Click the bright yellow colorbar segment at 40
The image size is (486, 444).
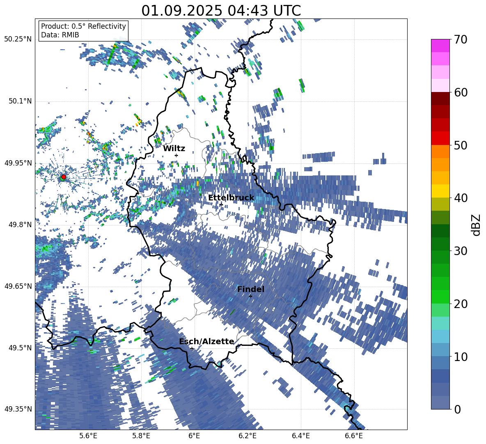(x=440, y=191)
